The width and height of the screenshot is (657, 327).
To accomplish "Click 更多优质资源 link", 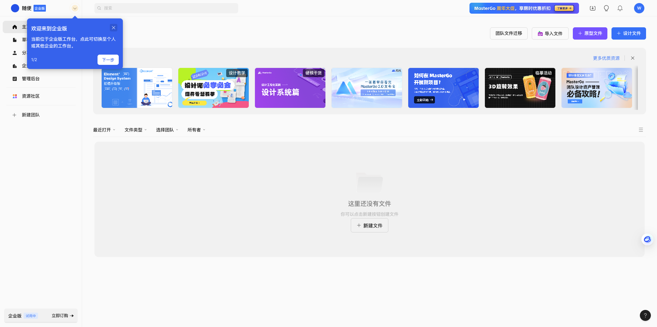I will 606,58.
